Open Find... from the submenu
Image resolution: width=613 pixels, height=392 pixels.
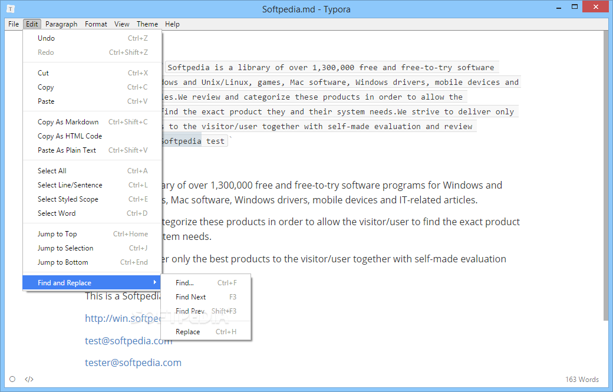(x=206, y=282)
